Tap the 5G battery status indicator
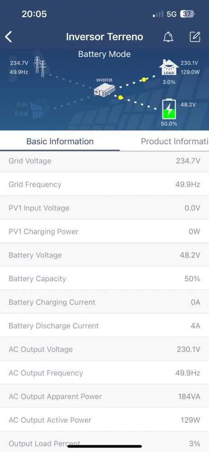Viewport: 209px width, 452px height. 188,14
